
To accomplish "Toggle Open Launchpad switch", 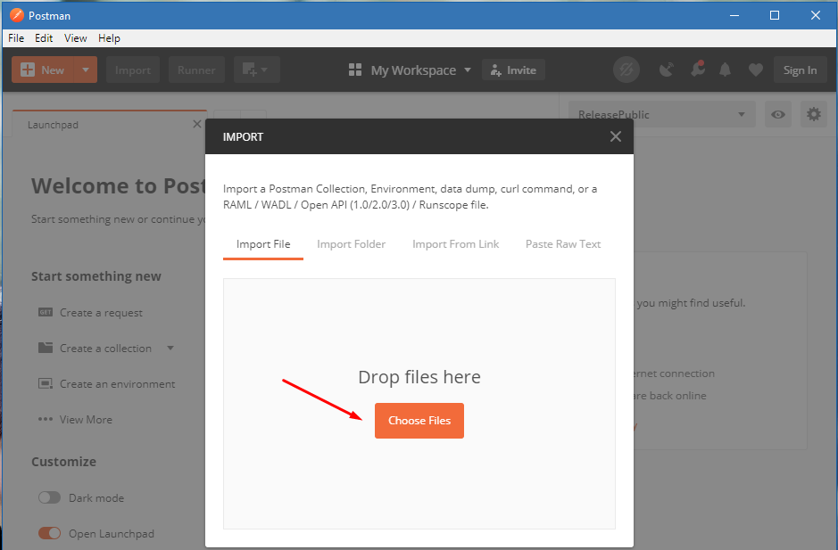I will (x=49, y=533).
